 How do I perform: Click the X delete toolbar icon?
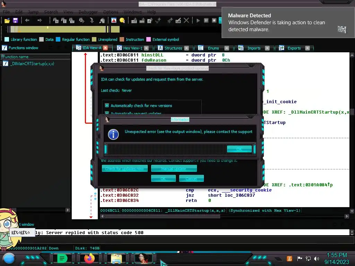click(186, 20)
